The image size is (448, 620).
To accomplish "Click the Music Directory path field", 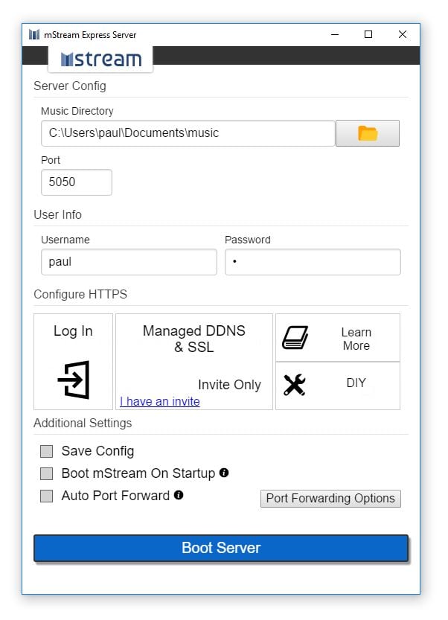I will point(188,133).
